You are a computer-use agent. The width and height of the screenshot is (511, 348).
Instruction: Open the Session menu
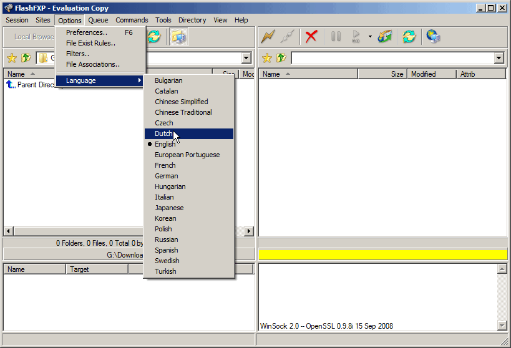[17, 20]
